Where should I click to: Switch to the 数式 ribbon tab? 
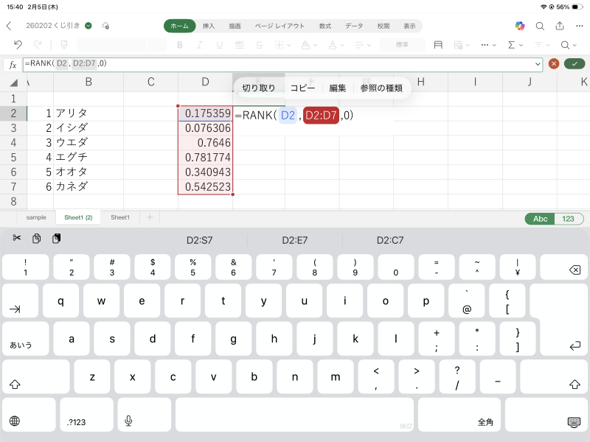coord(324,26)
